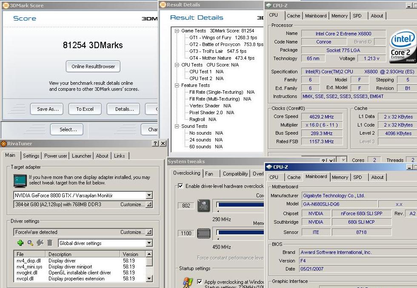Image resolution: width=417 pixels, height=288 pixels.
Task: Click the Version column header in file list
Action: [x=133, y=254]
